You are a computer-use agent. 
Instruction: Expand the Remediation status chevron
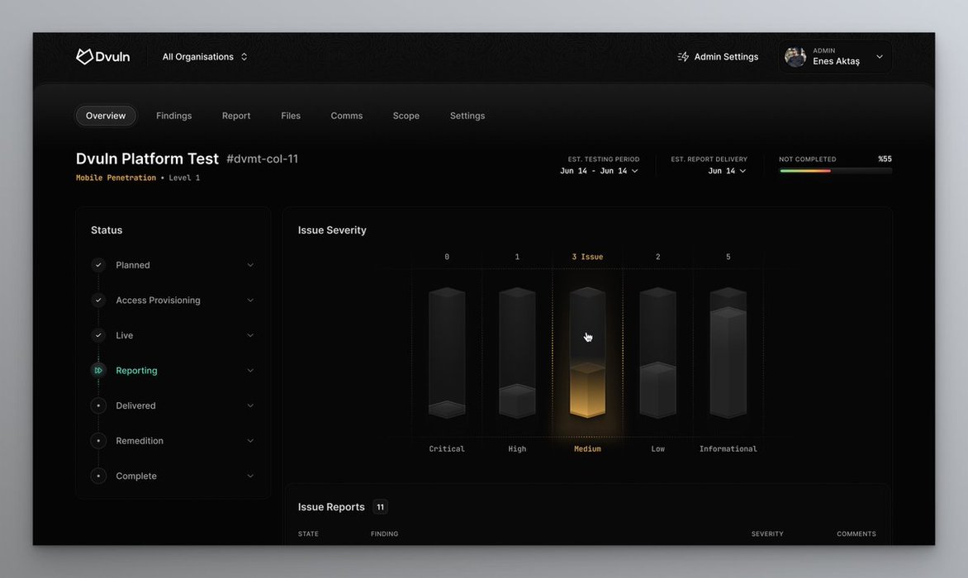point(250,441)
